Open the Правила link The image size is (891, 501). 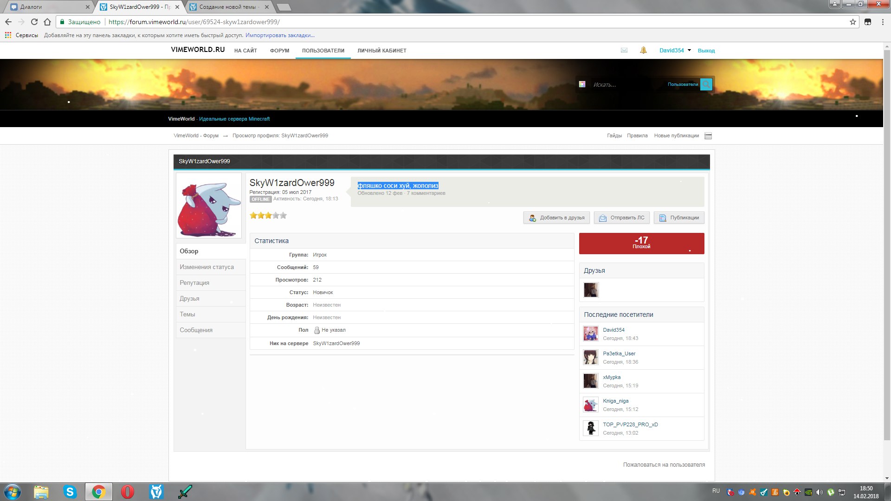(x=637, y=136)
